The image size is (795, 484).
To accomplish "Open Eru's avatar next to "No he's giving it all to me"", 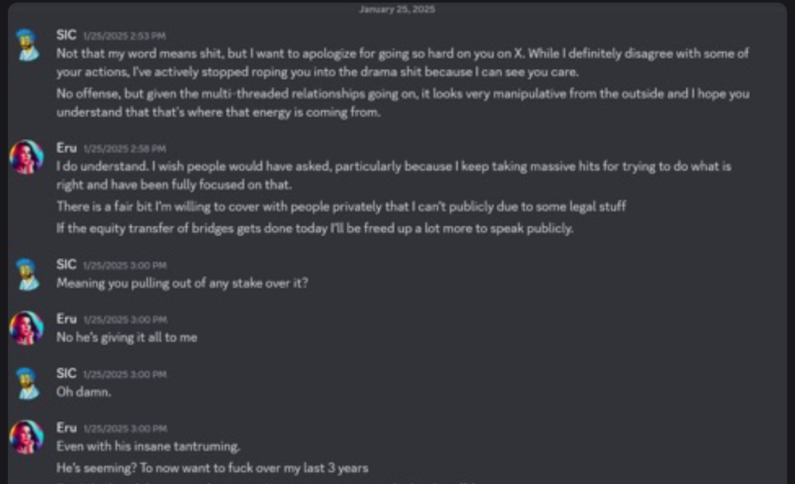I will point(27,328).
